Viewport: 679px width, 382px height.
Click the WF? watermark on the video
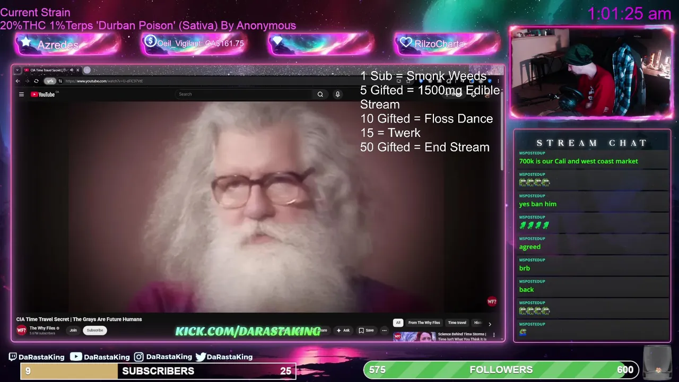pyautogui.click(x=492, y=301)
